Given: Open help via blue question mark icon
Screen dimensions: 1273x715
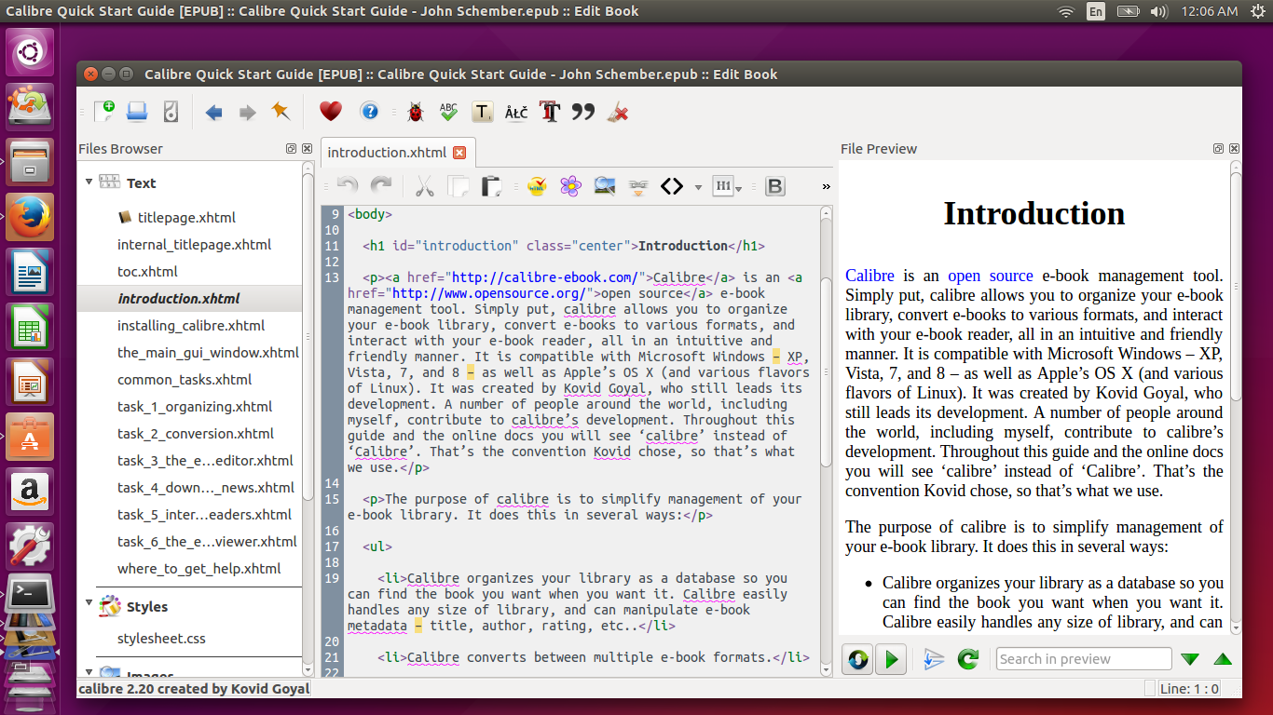Looking at the screenshot, I should click(370, 112).
